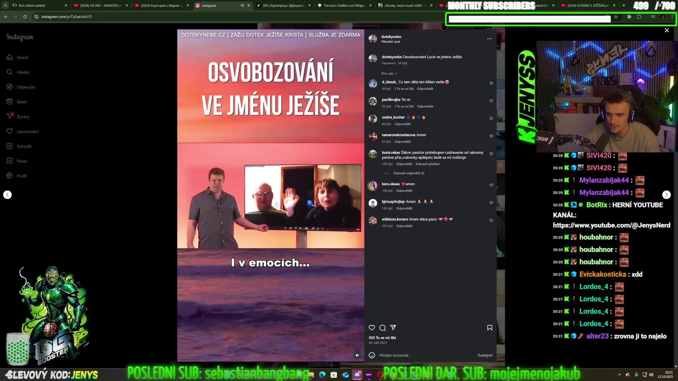Share post via paper plane icon
This screenshot has width=678, height=381.
393,328
